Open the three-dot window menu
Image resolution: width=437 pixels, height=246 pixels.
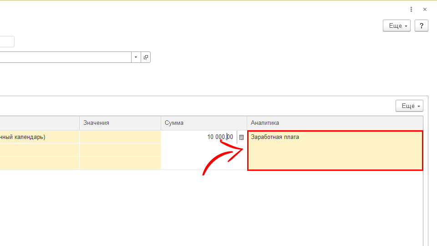[411, 9]
